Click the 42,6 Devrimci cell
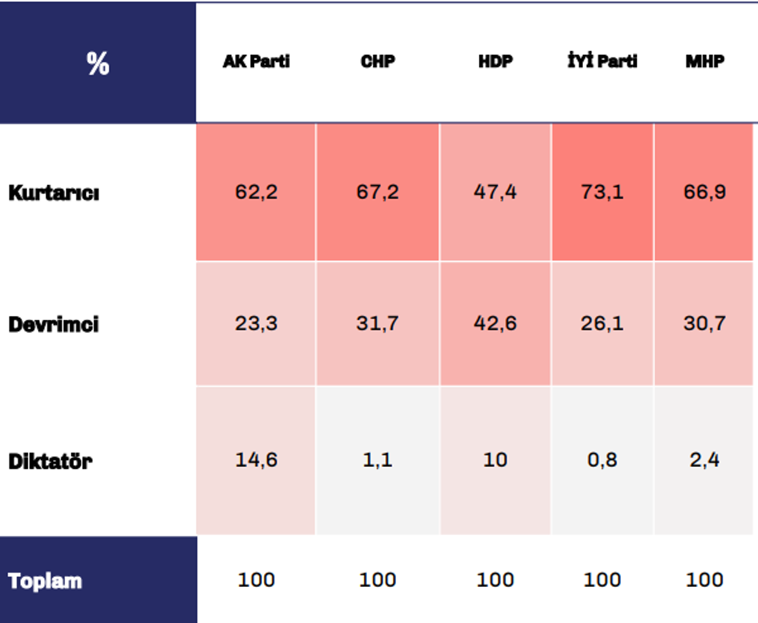The width and height of the screenshot is (758, 623). click(x=495, y=324)
